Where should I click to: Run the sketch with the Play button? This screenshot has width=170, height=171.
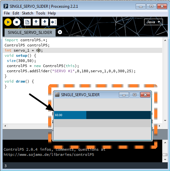8,22
